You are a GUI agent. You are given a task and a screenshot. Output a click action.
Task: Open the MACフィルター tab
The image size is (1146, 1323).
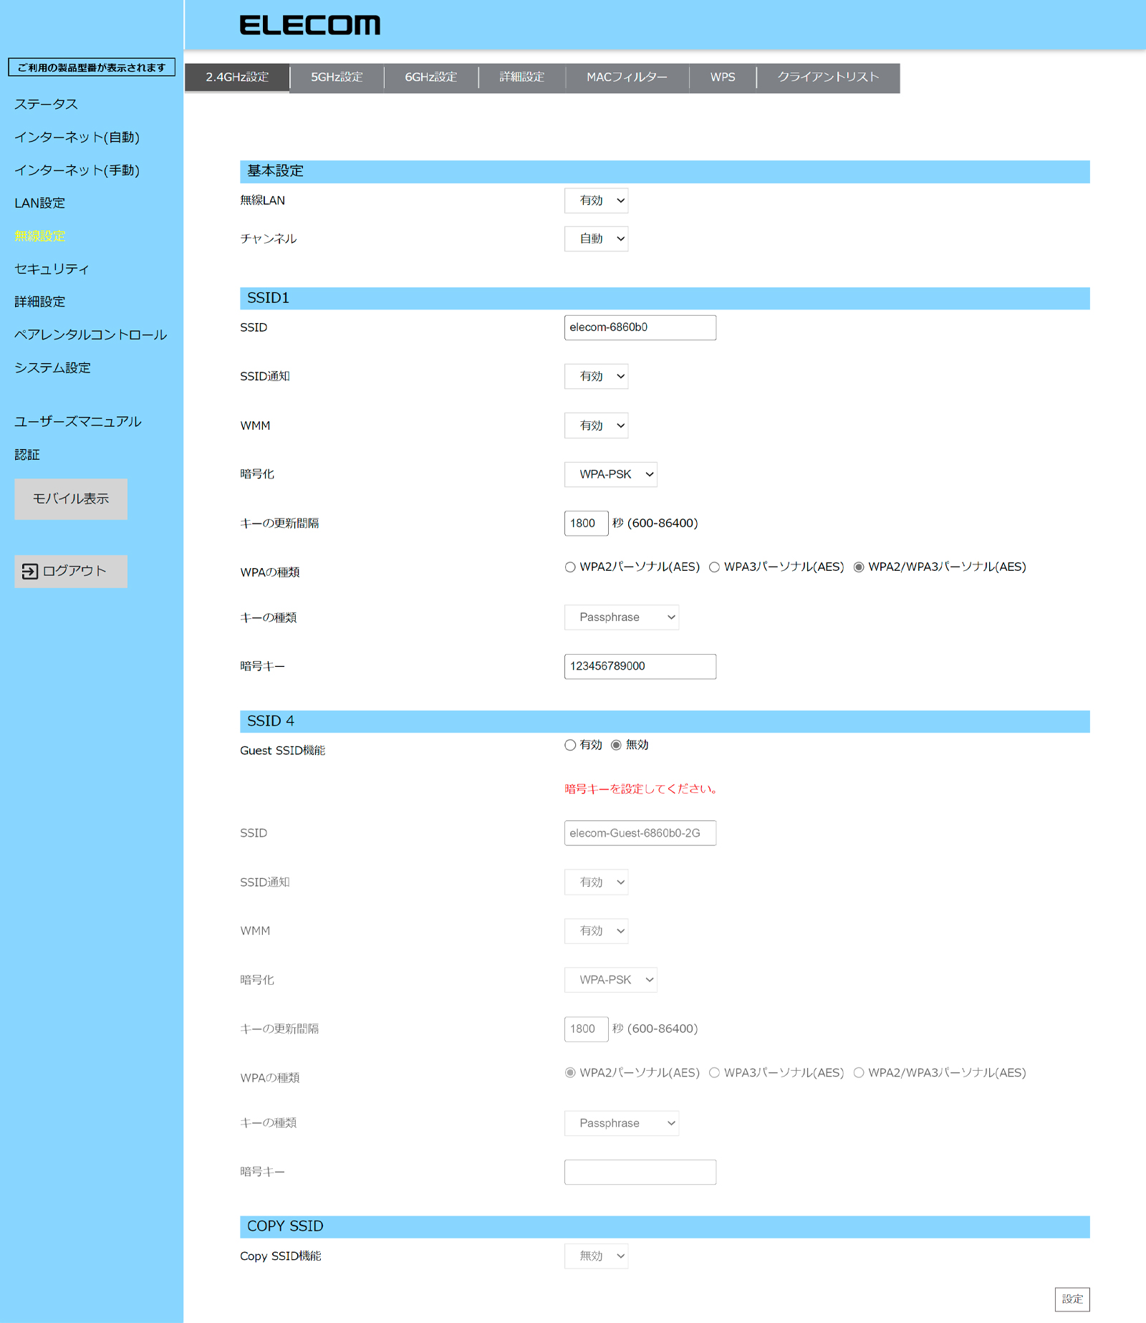[x=627, y=77]
